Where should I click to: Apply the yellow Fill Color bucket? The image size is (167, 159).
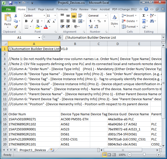coord(37,27)
